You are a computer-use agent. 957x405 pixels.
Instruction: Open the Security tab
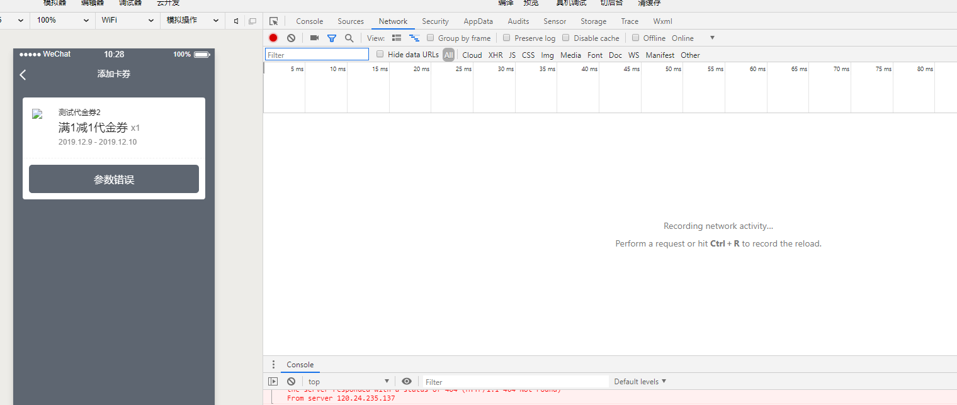435,21
